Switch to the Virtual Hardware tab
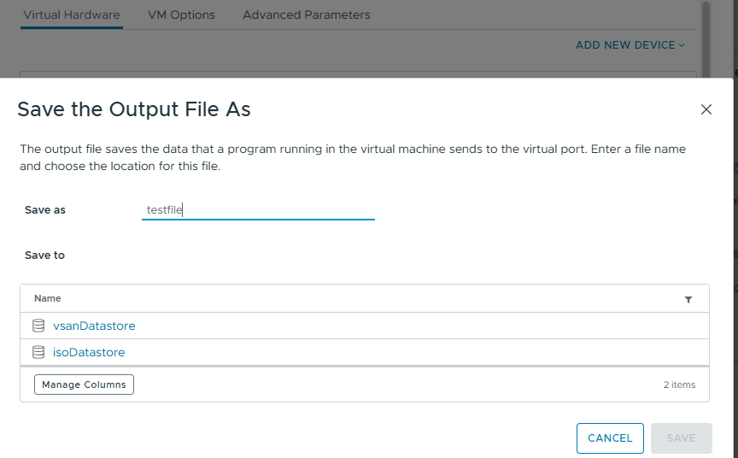 [x=72, y=15]
